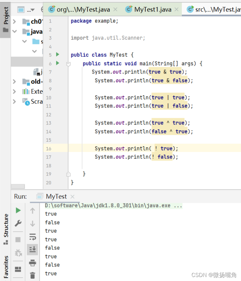Select the .j file in project tree
This screenshot has width=241, height=281.
(x=38, y=72)
